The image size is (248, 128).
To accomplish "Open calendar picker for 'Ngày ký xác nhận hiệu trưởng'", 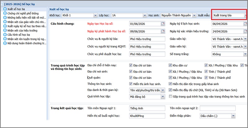I will coord(245,31).
